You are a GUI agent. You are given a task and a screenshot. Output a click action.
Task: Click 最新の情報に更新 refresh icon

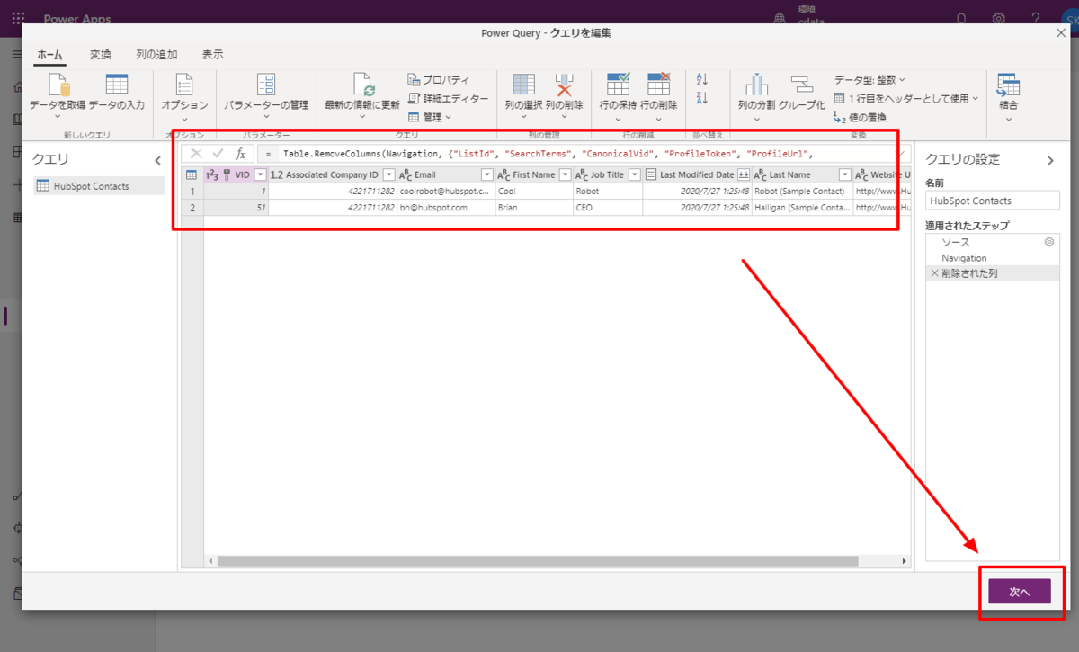click(x=362, y=85)
